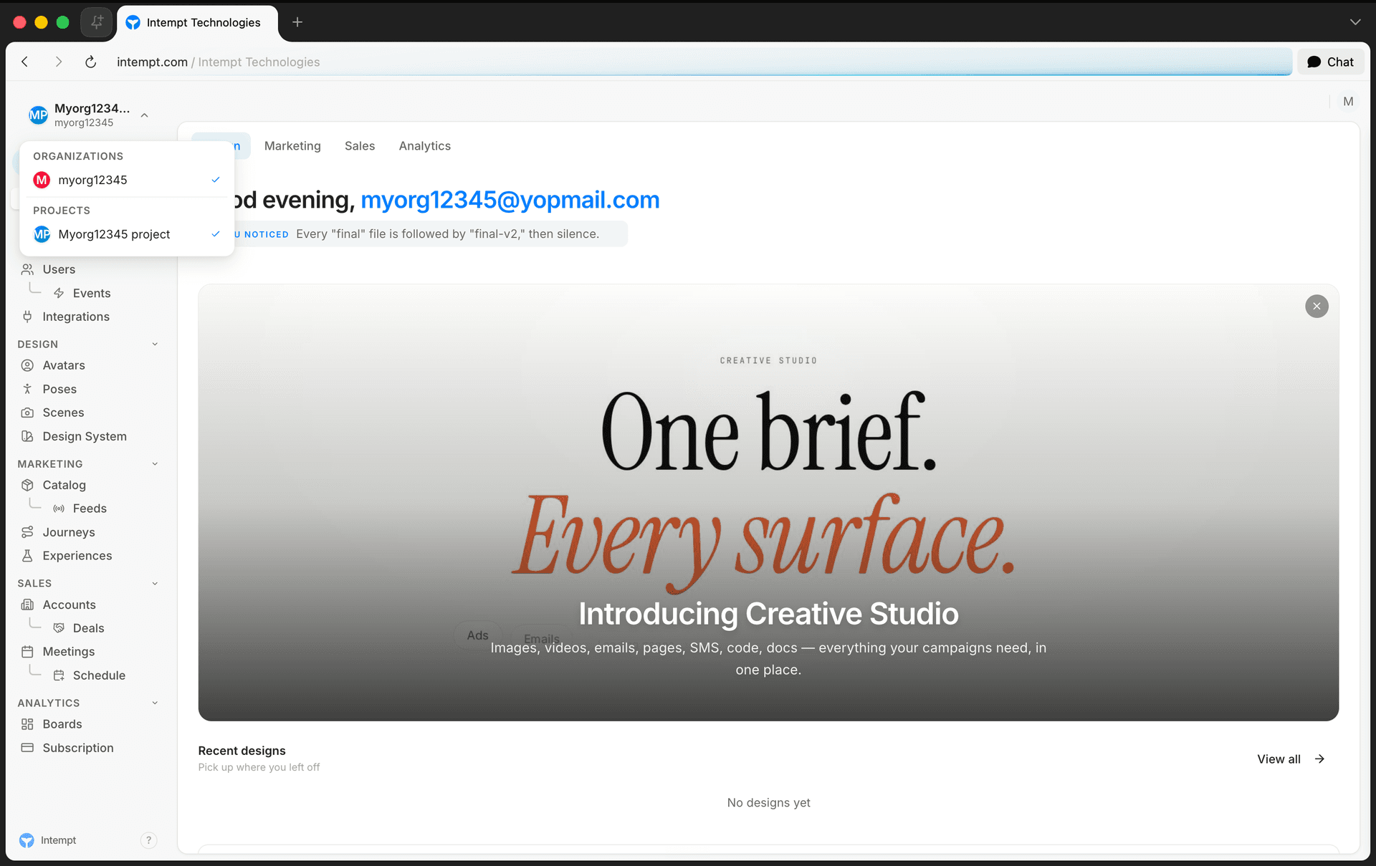Click the 'No designs yet' text
1376x866 pixels.
coord(768,803)
